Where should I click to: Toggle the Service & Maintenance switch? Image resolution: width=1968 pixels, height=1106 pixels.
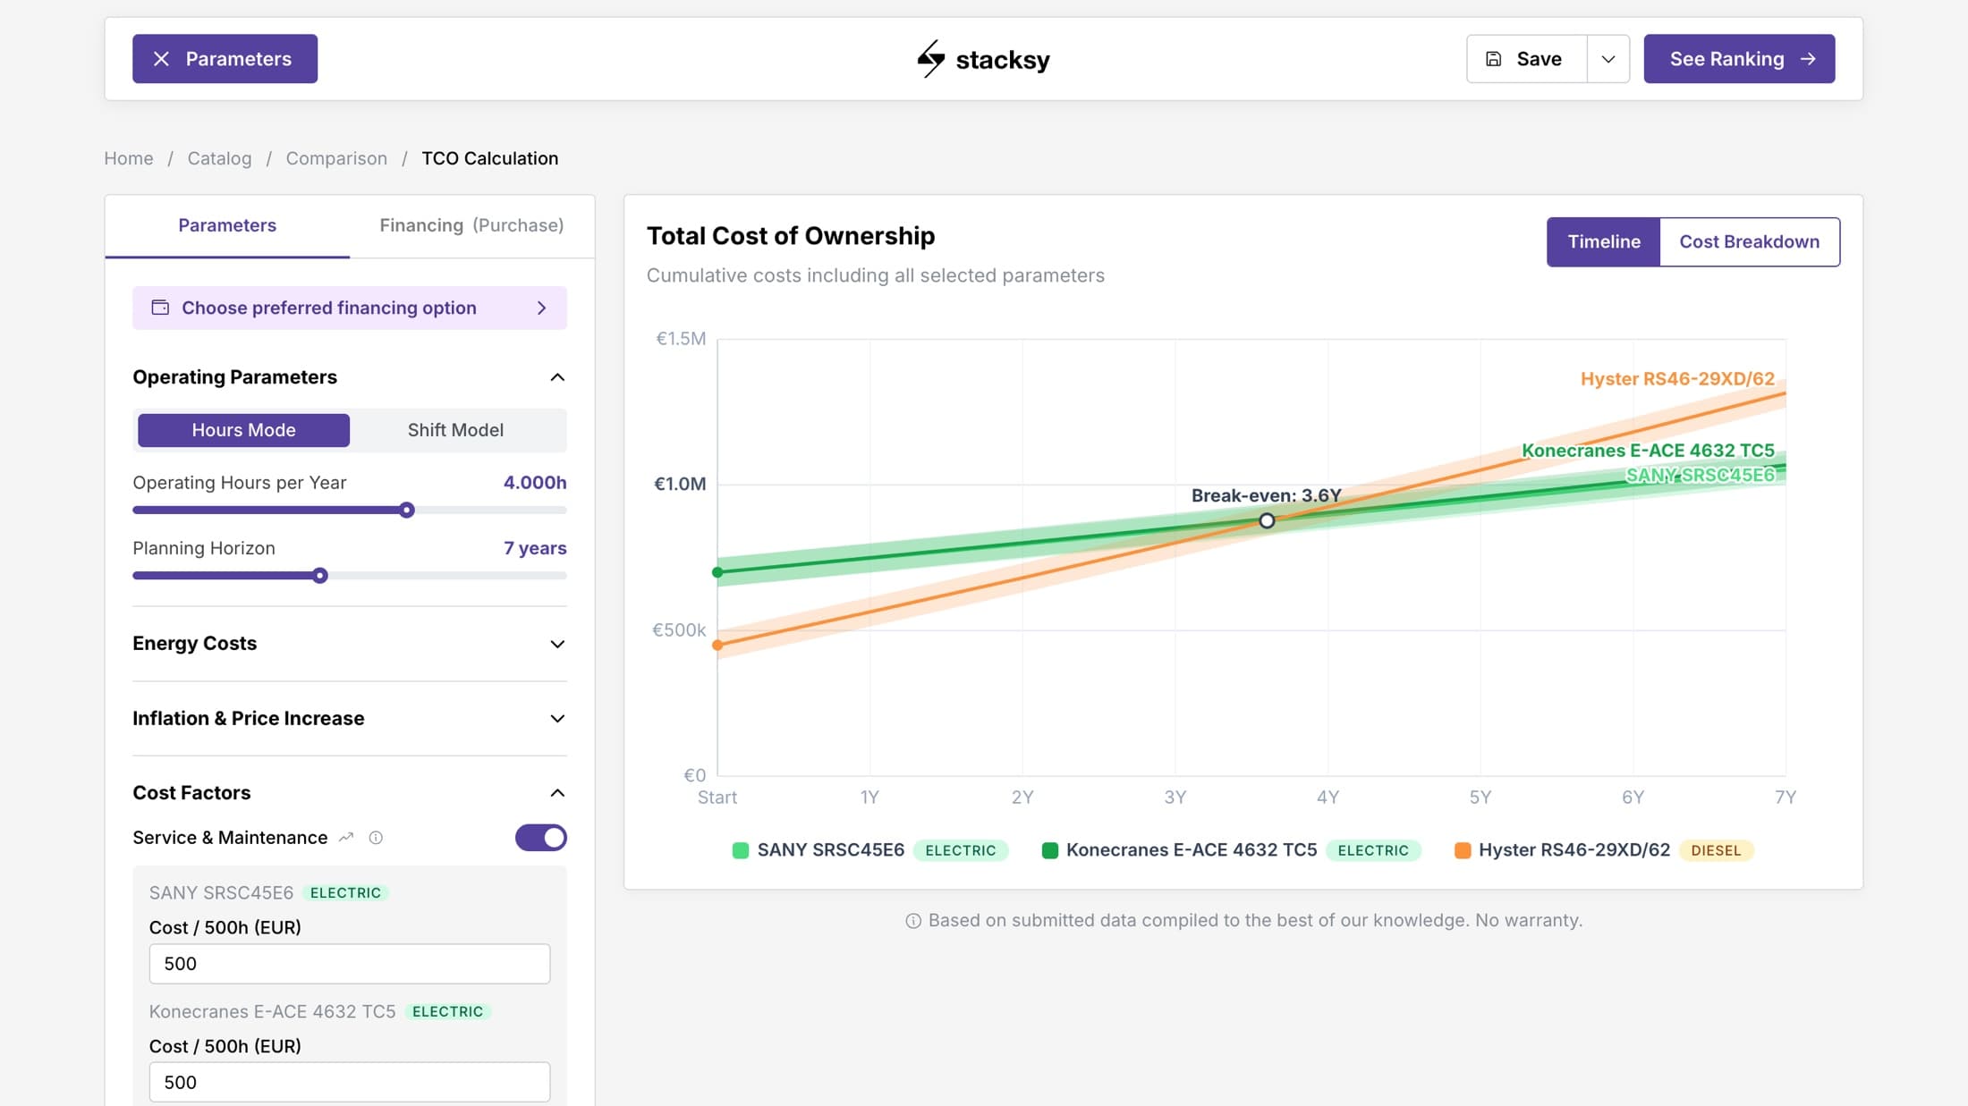click(x=540, y=838)
